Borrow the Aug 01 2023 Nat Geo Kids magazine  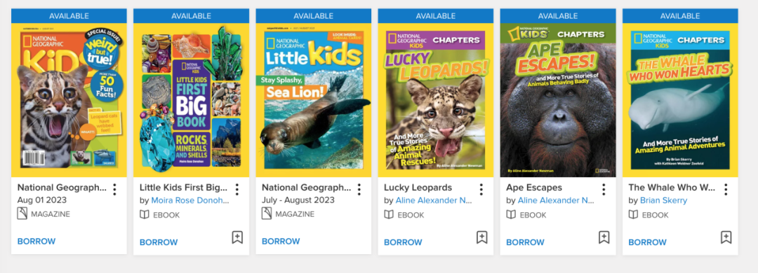(x=36, y=241)
